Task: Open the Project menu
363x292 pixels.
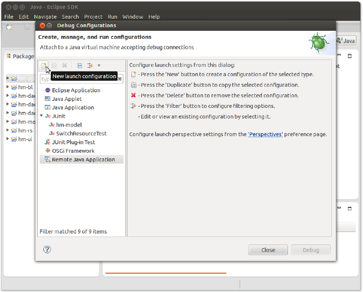Action: (x=93, y=17)
